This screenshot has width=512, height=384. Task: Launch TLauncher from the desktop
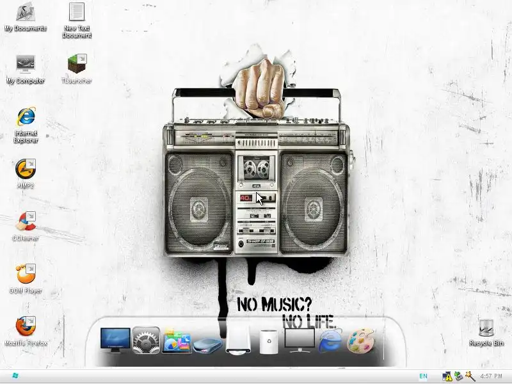click(77, 69)
